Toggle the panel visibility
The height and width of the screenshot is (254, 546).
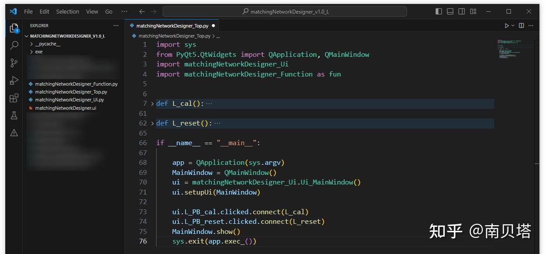coord(450,11)
